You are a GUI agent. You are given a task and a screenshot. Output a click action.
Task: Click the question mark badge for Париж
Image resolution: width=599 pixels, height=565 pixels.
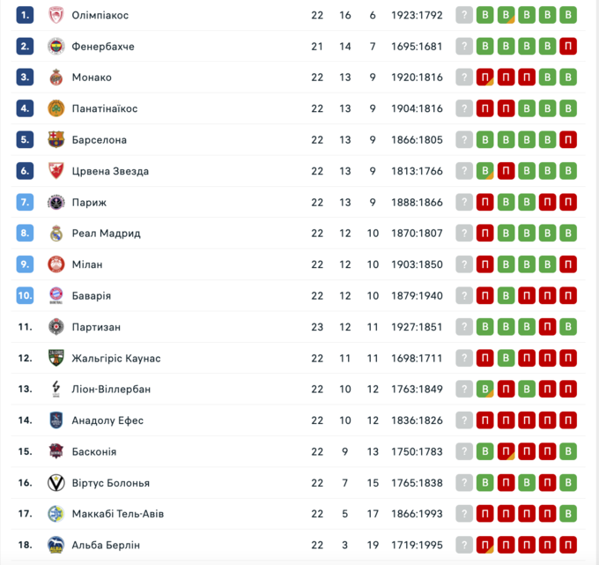tap(464, 203)
